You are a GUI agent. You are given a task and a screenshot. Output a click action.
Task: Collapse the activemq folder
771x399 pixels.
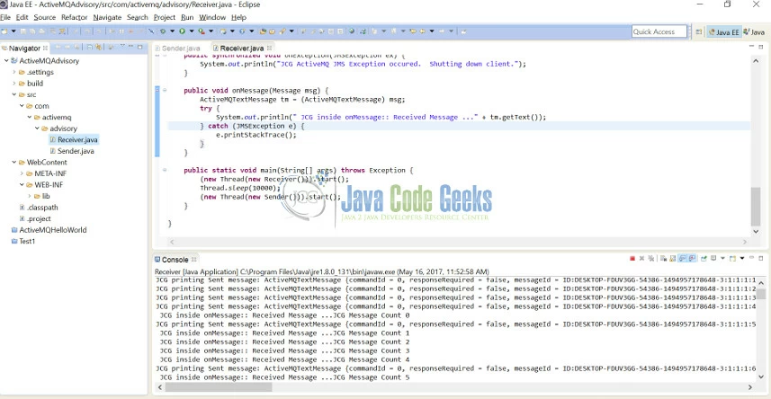30,118
